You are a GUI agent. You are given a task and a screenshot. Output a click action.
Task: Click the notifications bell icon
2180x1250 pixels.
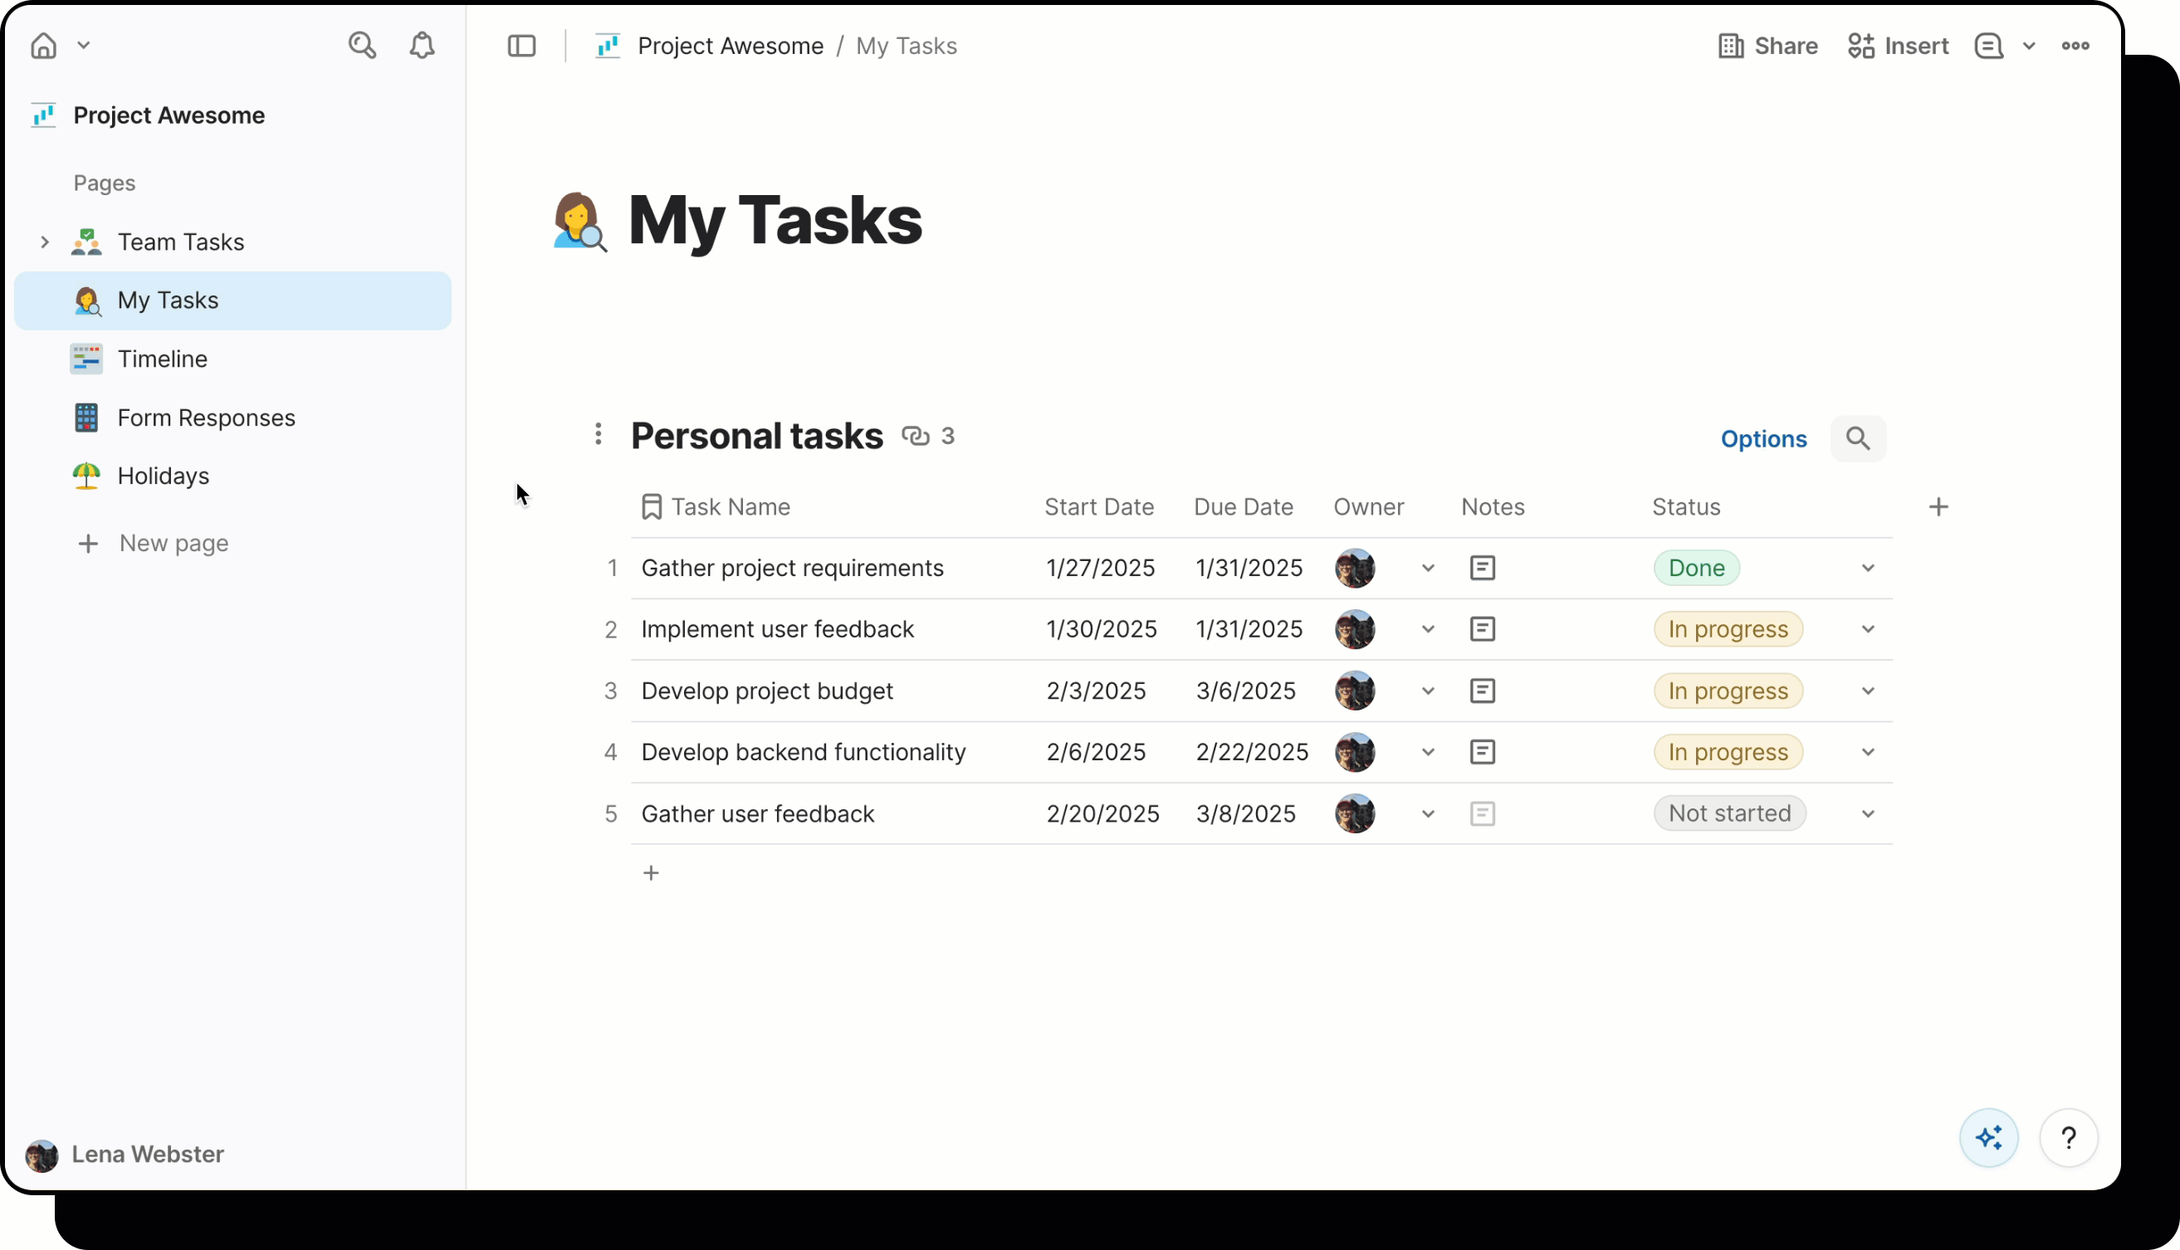(x=422, y=46)
